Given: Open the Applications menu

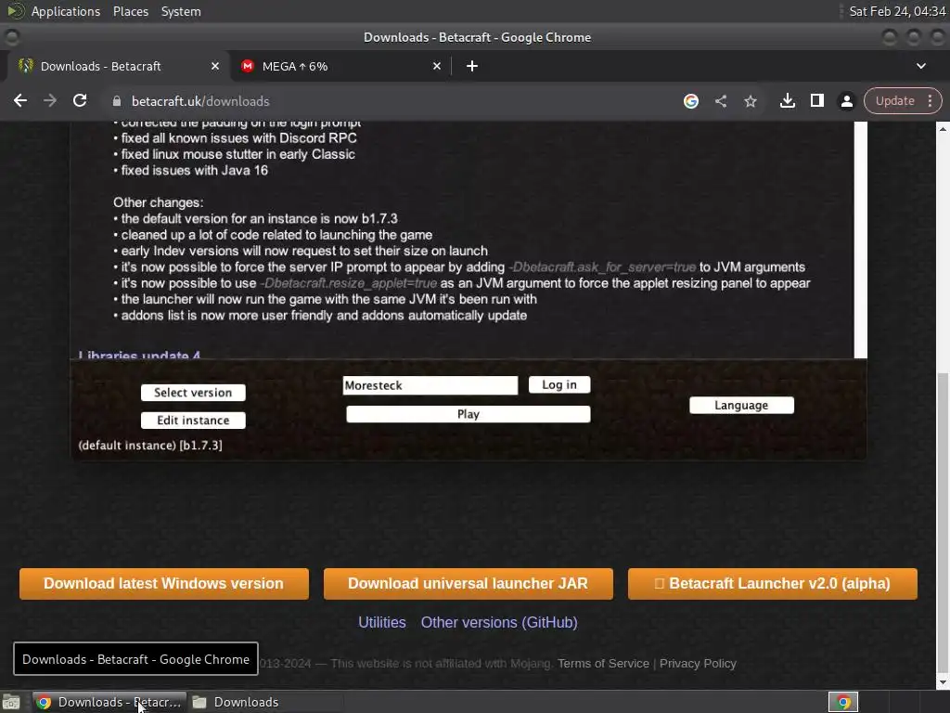Looking at the screenshot, I should (x=66, y=11).
